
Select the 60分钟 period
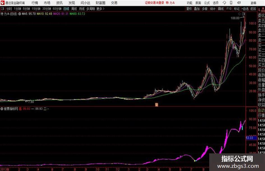click(57, 9)
